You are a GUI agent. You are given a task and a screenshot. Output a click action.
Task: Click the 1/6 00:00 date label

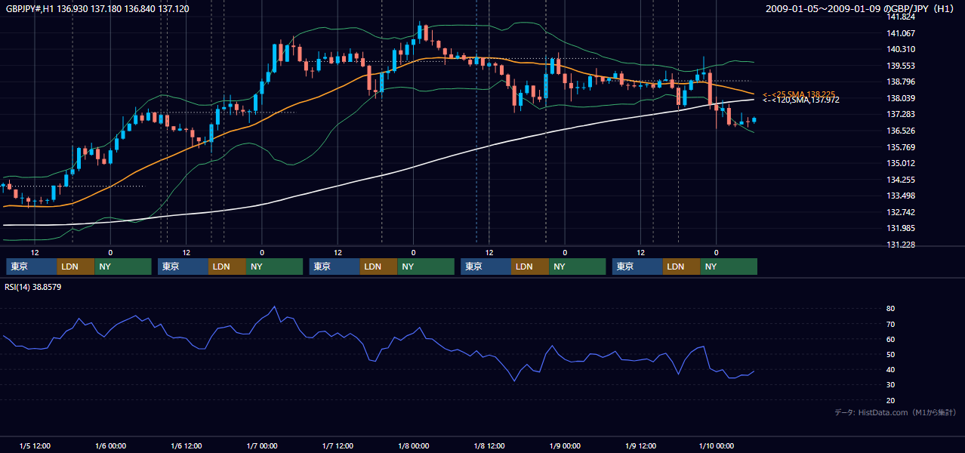(110, 445)
